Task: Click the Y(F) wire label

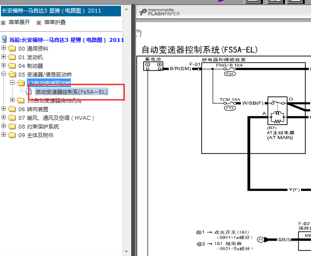Action: pos(294,190)
